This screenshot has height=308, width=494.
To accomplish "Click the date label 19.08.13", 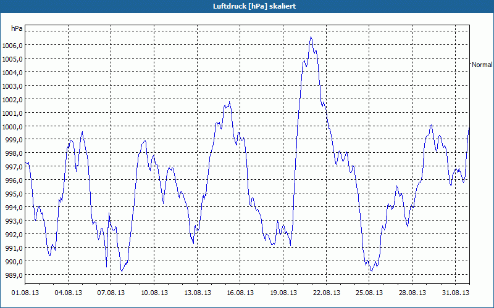I will [283, 293].
